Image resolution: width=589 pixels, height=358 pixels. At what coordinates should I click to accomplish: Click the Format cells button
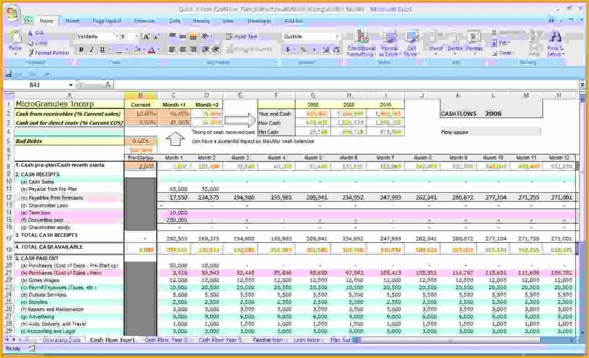click(x=474, y=42)
